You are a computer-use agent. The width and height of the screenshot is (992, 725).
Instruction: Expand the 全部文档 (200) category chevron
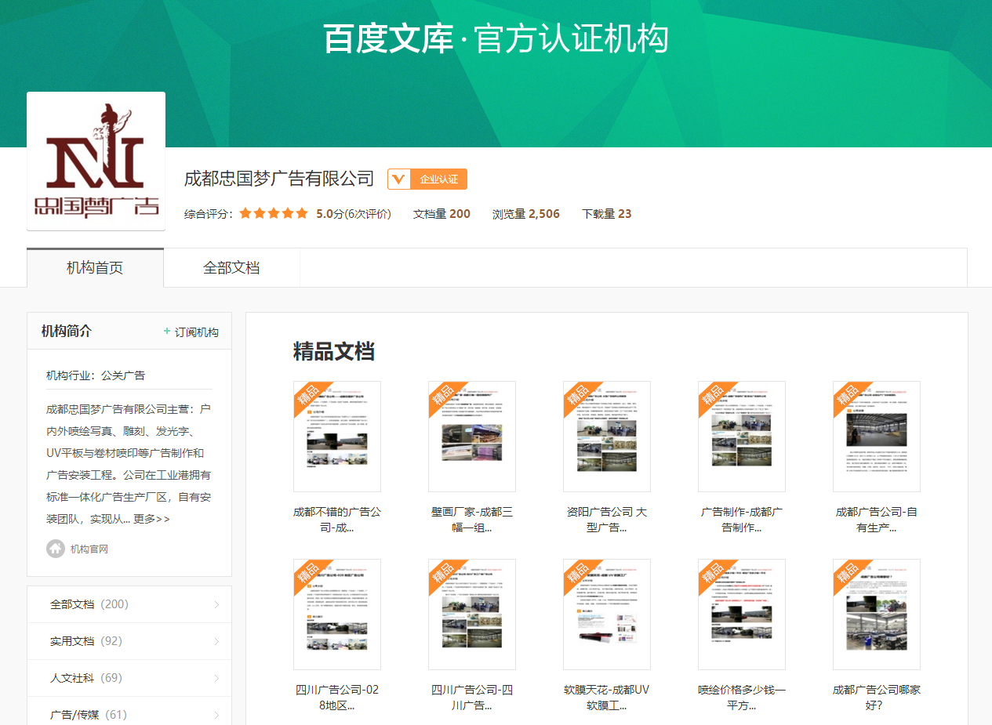click(x=216, y=604)
